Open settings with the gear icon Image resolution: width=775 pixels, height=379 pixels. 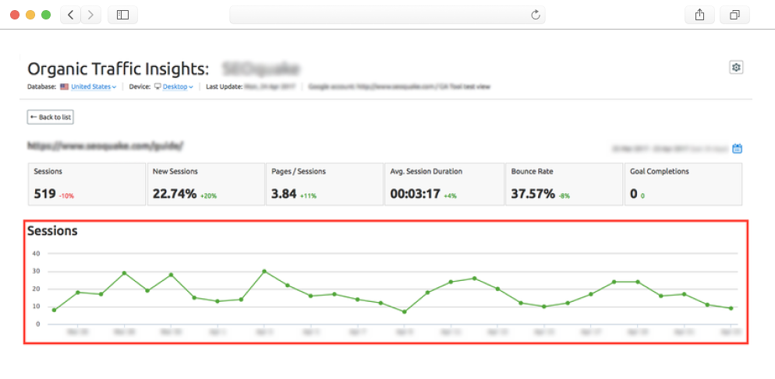click(x=737, y=67)
